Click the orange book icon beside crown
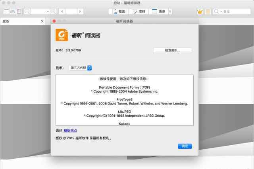Viewport: 254px width, 169px height. click(x=208, y=11)
